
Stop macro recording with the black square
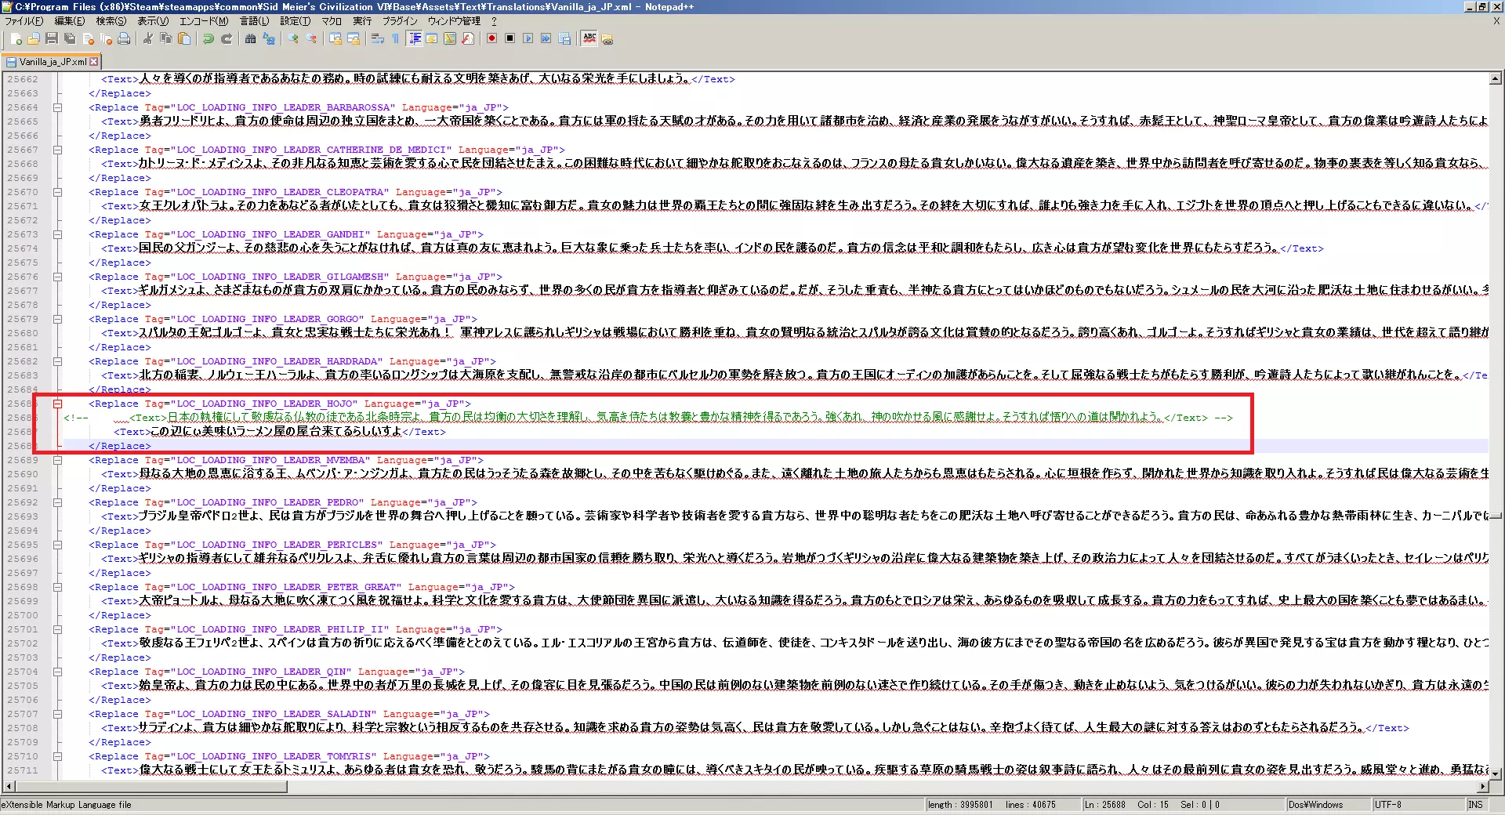click(x=510, y=38)
